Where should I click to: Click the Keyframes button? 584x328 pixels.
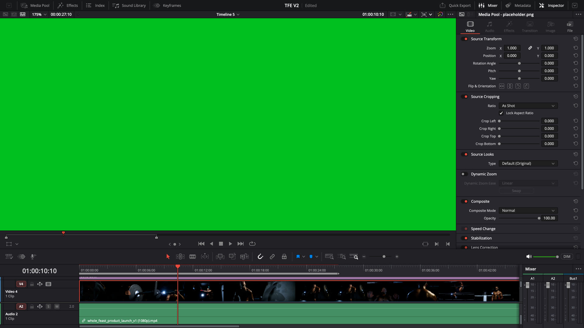tap(167, 5)
